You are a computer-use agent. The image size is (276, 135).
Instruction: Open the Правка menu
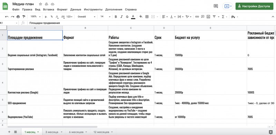click(27, 10)
